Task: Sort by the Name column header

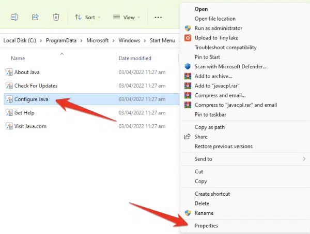Action: [x=18, y=58]
